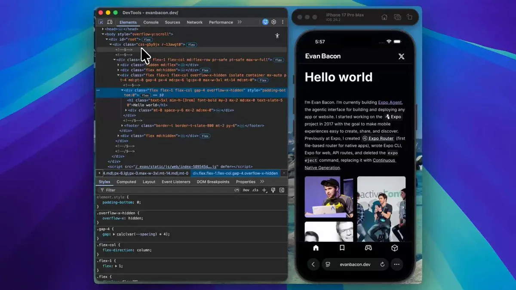Tap the home tab icon on phone
This screenshot has height=290, width=516.
point(316,248)
